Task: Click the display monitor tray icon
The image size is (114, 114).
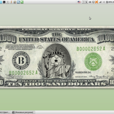Action: click(93, 2)
